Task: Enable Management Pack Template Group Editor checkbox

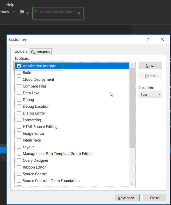Action: point(19,153)
